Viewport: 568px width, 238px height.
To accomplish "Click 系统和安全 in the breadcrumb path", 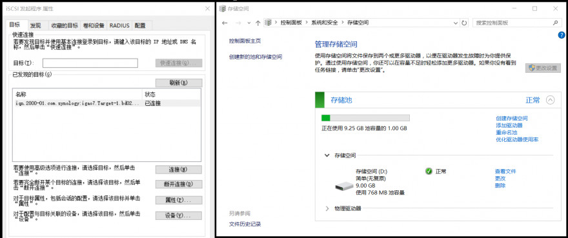I will [x=324, y=23].
